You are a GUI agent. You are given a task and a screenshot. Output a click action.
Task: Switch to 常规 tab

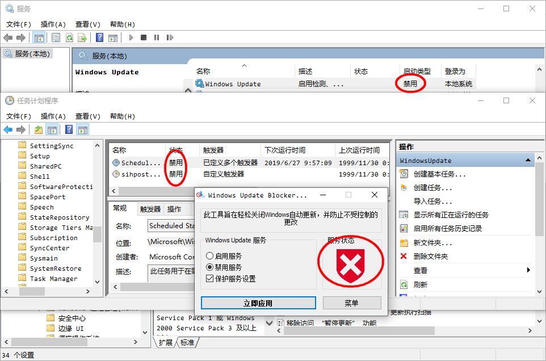pyautogui.click(x=120, y=208)
